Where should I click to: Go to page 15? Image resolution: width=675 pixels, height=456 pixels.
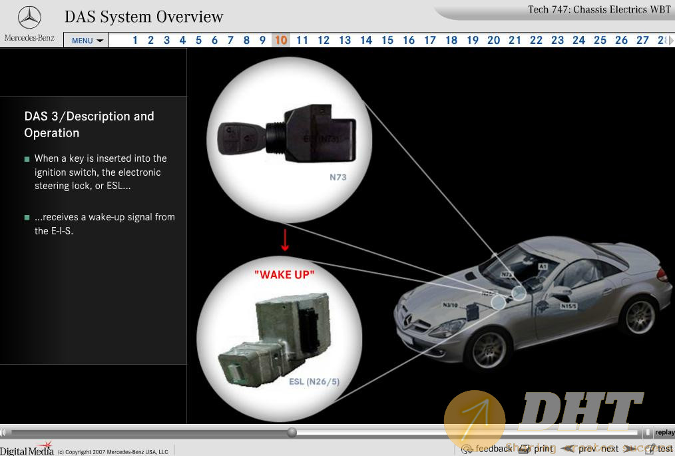click(387, 41)
